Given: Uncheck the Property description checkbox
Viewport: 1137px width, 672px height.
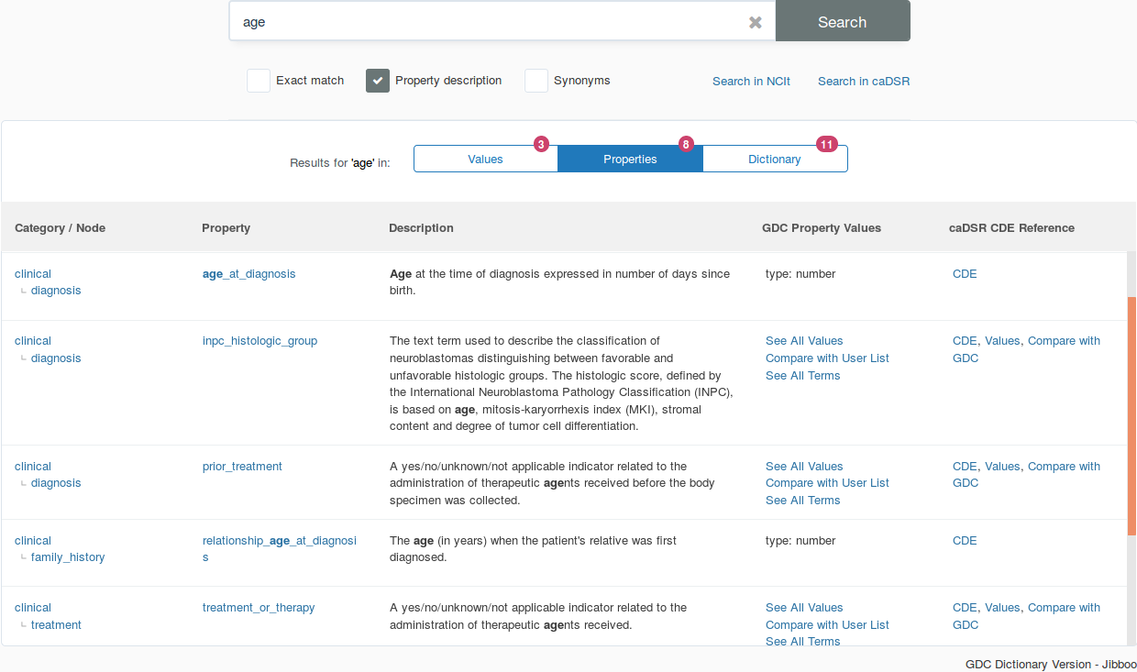Looking at the screenshot, I should 378,81.
